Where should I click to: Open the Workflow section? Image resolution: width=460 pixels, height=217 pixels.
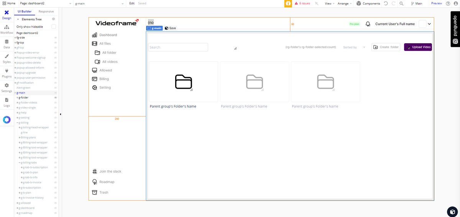(7, 29)
